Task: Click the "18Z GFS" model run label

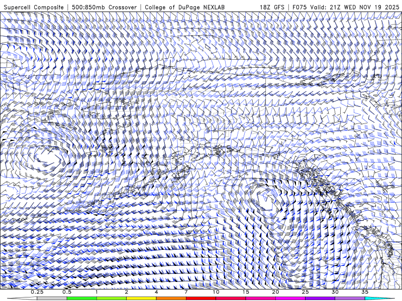Action: click(x=272, y=7)
